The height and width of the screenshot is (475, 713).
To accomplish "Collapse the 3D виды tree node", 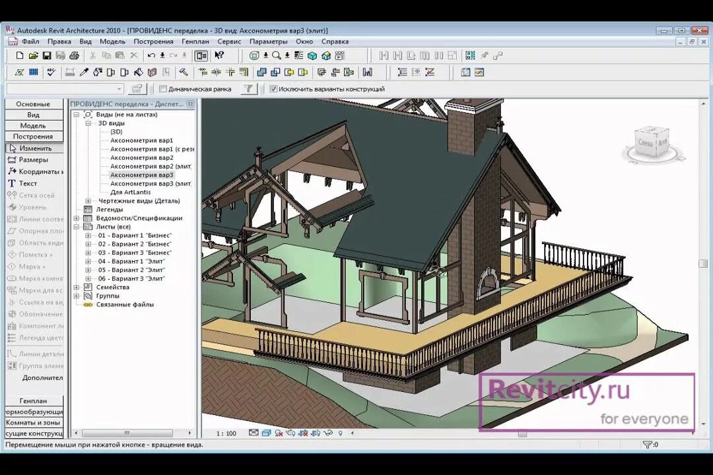I will coord(88,123).
